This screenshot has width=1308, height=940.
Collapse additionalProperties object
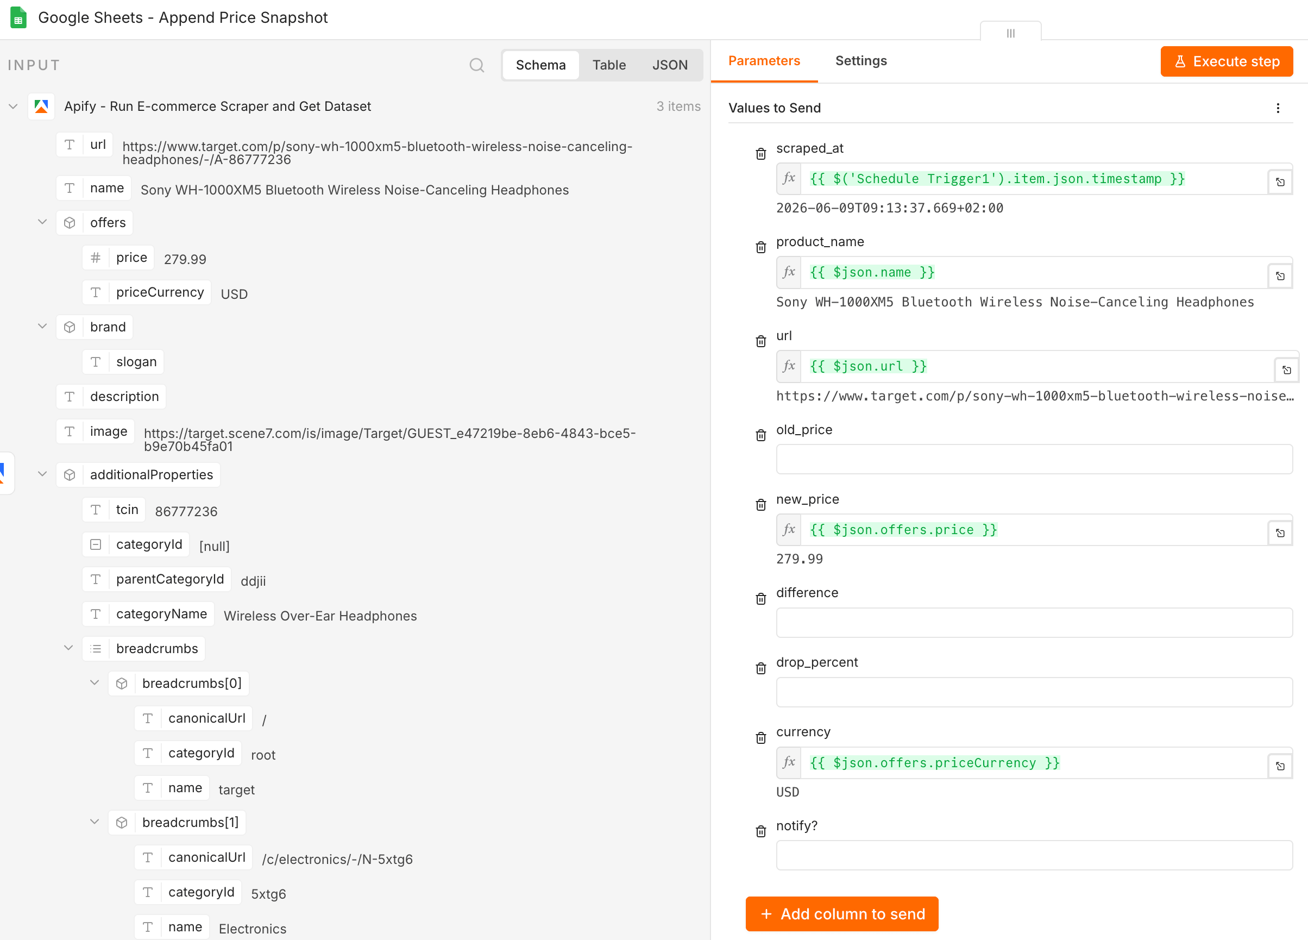(42, 474)
